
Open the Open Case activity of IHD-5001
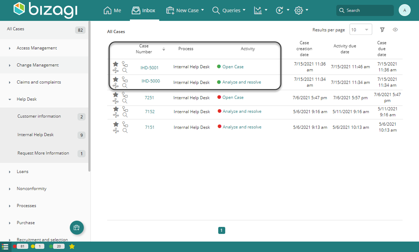pos(233,67)
